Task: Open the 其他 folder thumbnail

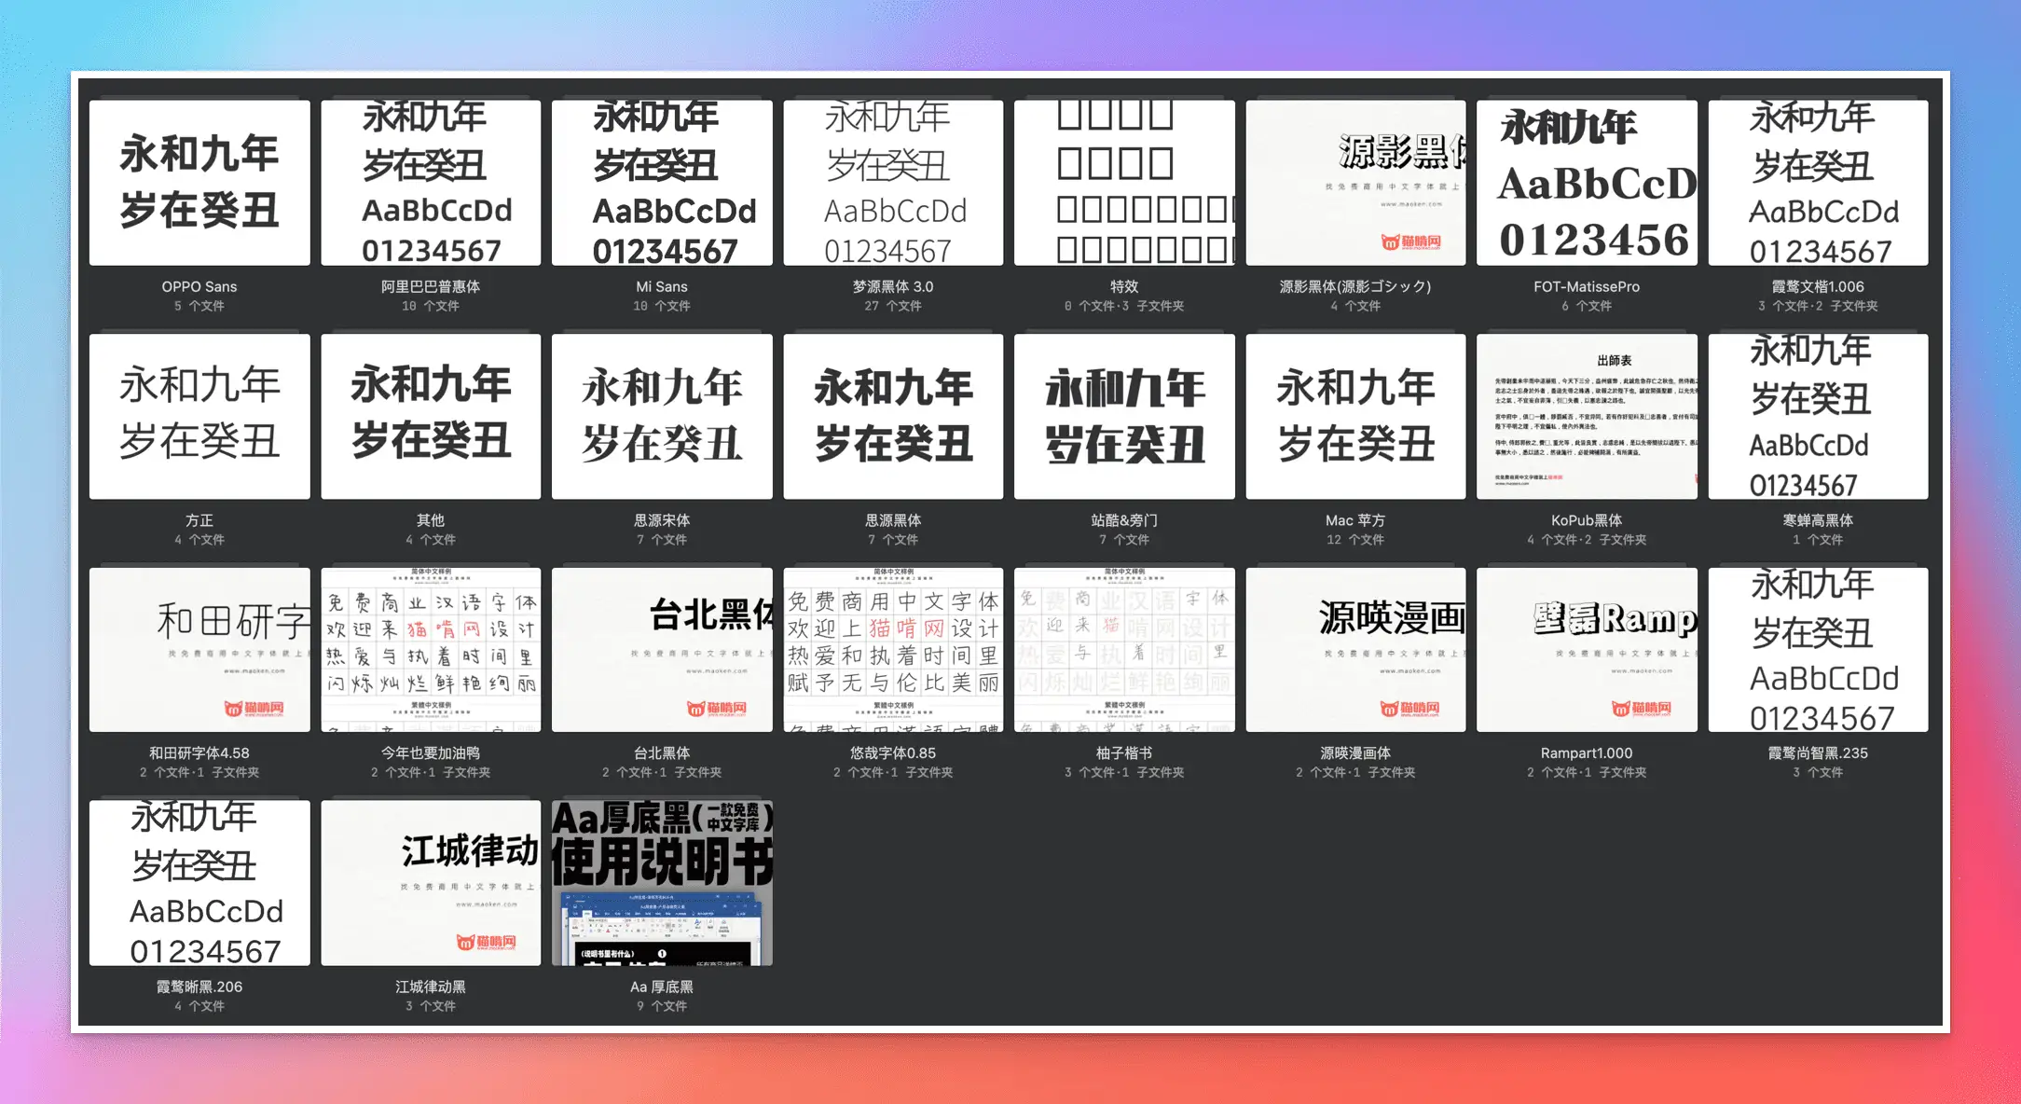Action: [x=431, y=416]
